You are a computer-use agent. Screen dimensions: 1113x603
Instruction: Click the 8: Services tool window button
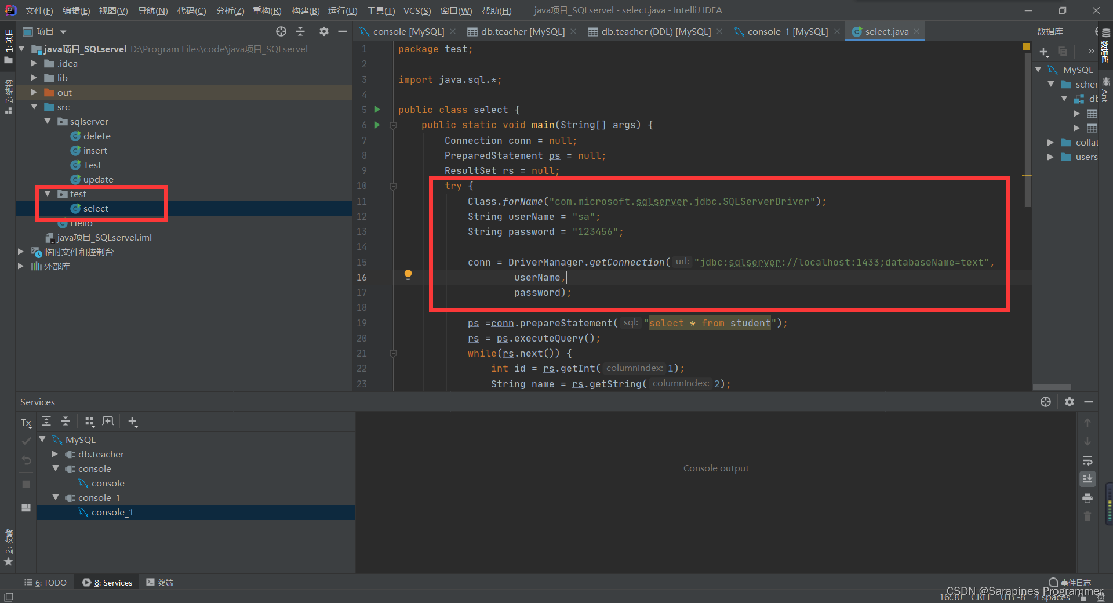point(107,583)
